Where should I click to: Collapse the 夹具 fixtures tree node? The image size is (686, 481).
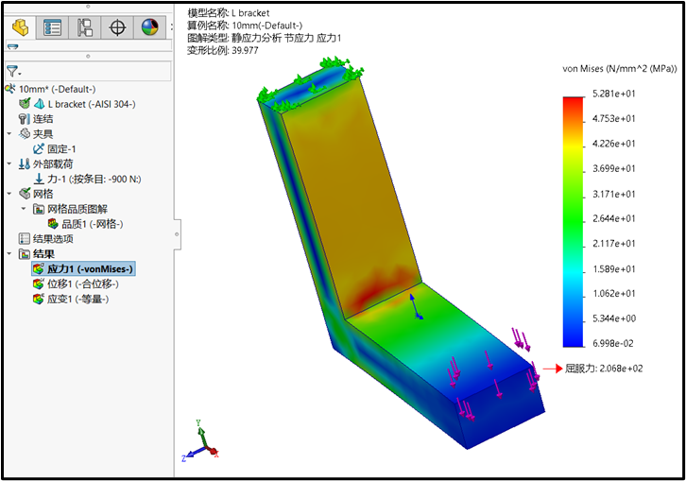[9, 134]
